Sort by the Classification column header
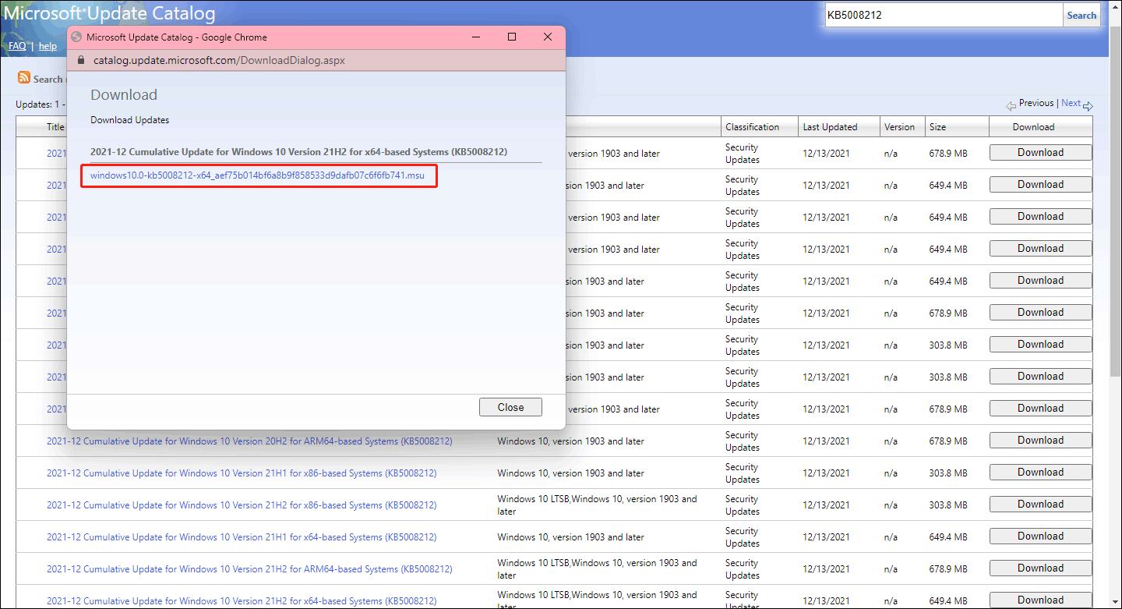This screenshot has height=609, width=1122. click(x=752, y=127)
